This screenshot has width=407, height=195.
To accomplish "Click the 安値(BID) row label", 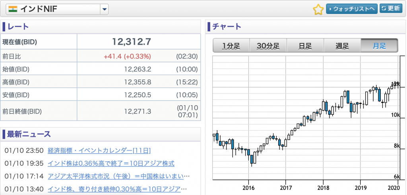I will tap(16, 95).
